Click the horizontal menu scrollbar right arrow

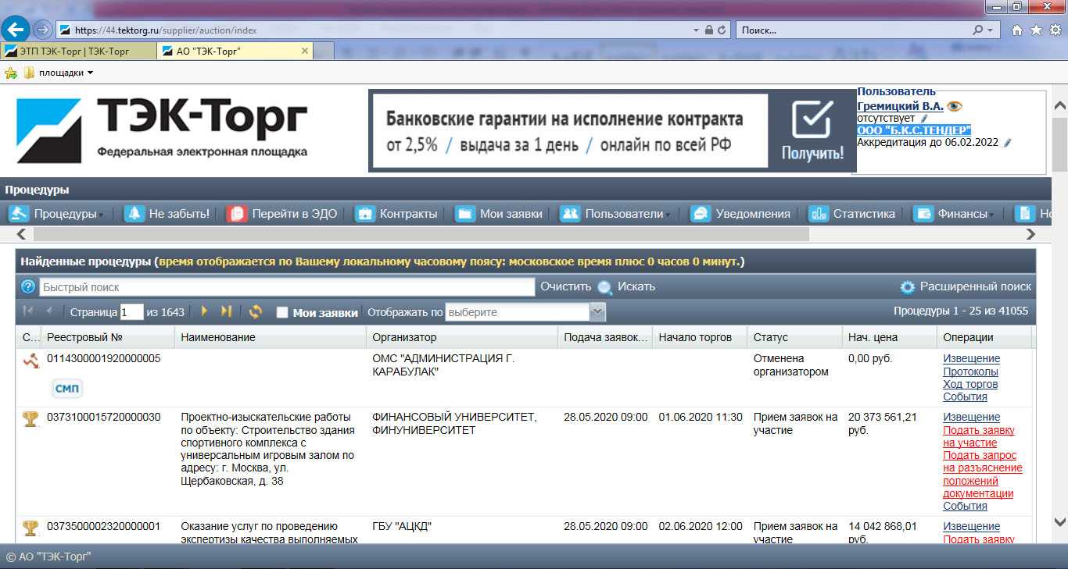pyautogui.click(x=1030, y=234)
